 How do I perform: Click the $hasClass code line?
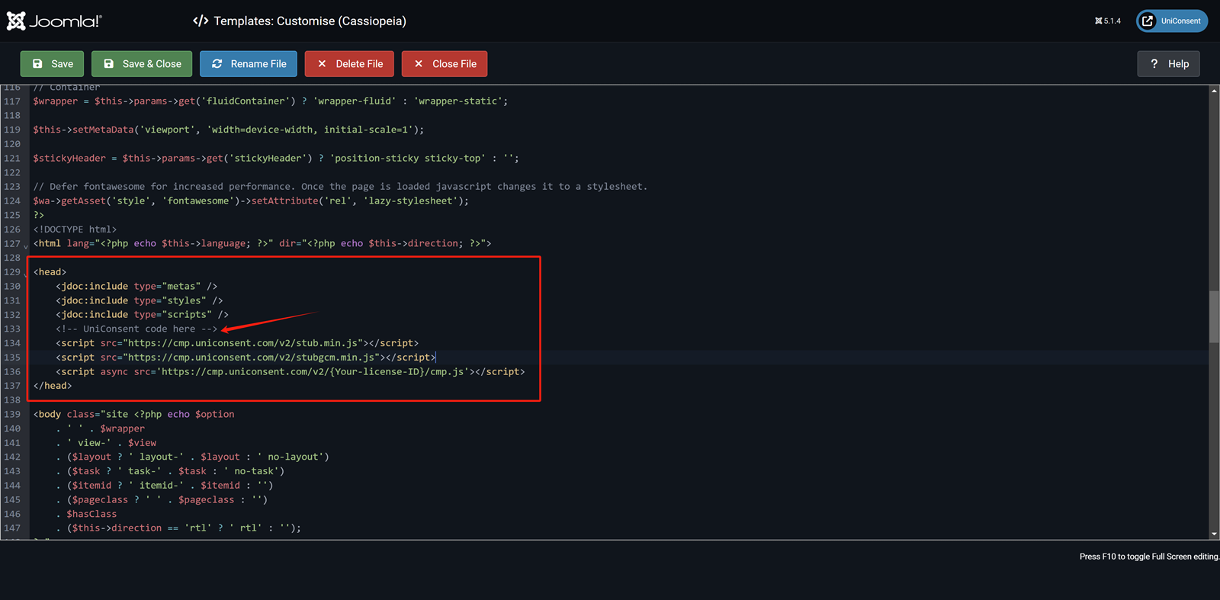tap(86, 515)
